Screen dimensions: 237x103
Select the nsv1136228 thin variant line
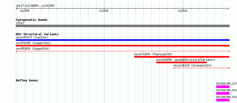click(202, 68)
